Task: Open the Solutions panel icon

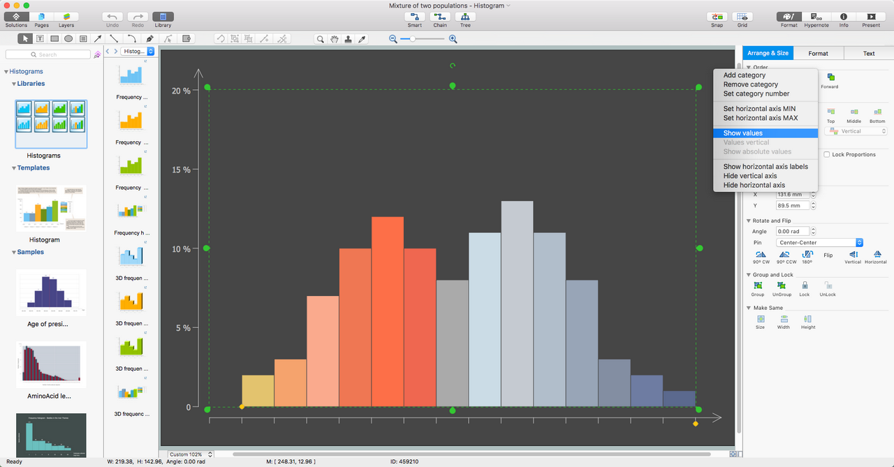Action: click(16, 17)
